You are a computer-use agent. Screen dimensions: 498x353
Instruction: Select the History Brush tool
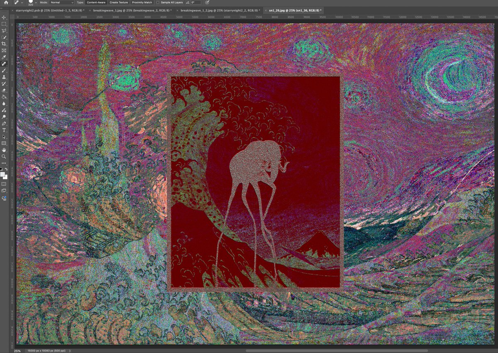tap(4, 84)
